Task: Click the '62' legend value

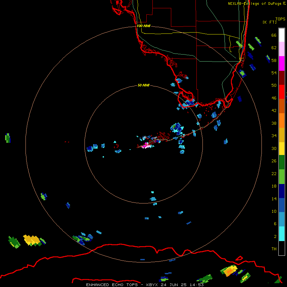Action: pos(274,48)
